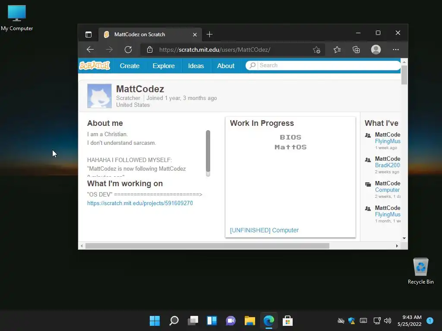Click the "MattCodez" profile heading
This screenshot has height=331, width=442.
(x=140, y=89)
